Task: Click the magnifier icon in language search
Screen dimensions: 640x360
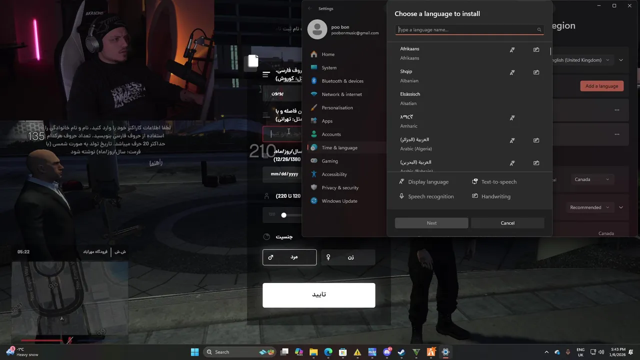Action: pos(539,30)
